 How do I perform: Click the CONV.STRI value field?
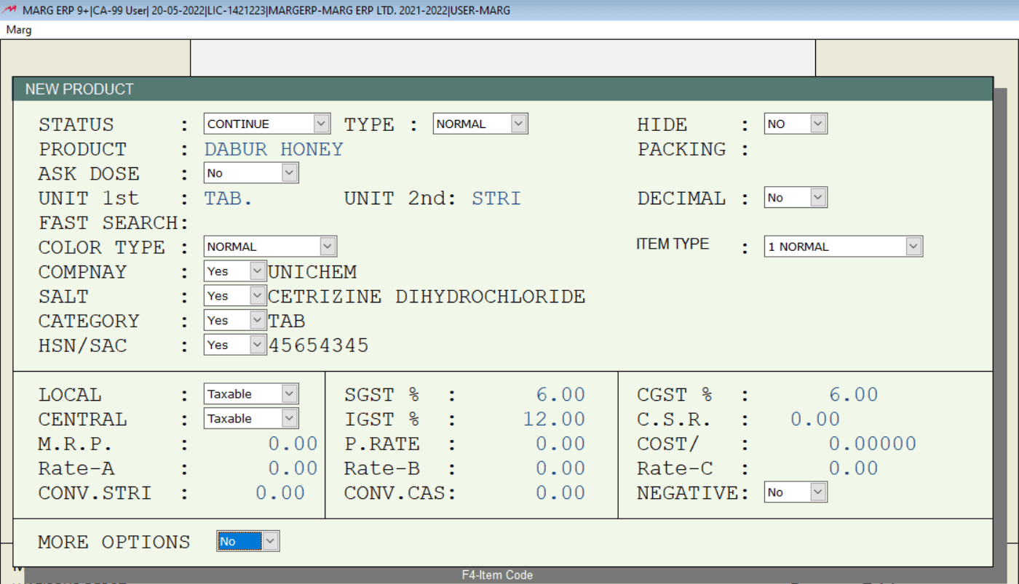(280, 493)
